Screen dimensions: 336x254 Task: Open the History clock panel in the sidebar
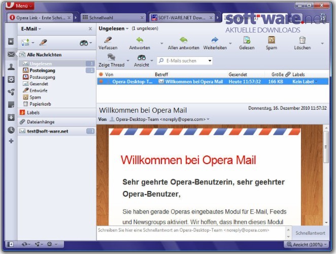click(11, 130)
